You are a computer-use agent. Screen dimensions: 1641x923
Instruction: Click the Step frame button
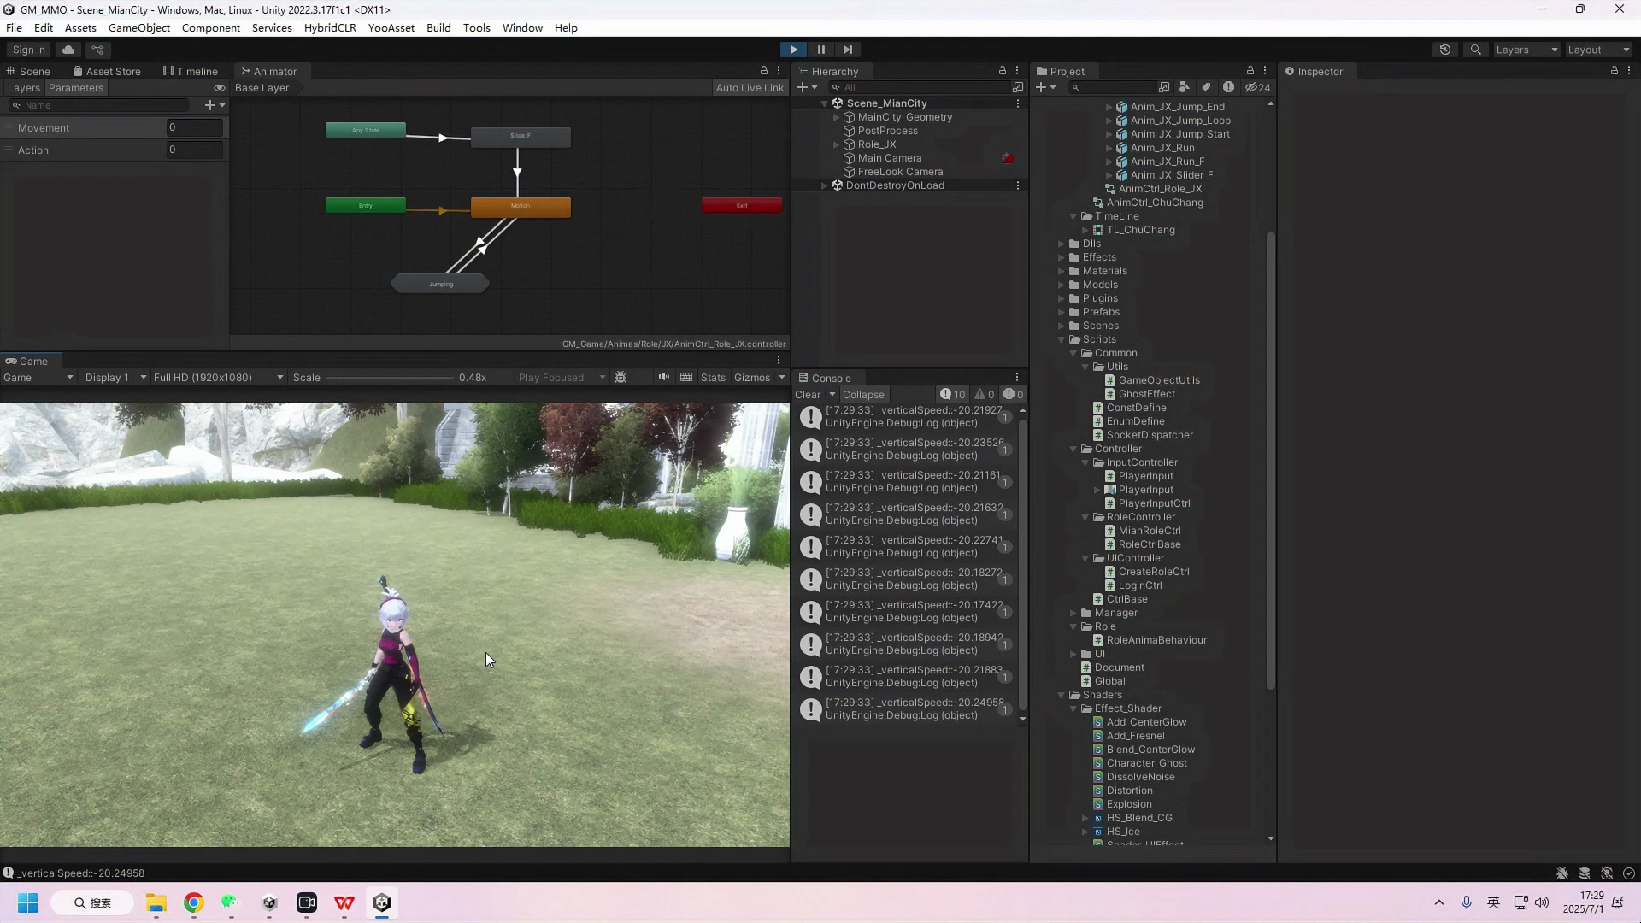click(x=847, y=50)
